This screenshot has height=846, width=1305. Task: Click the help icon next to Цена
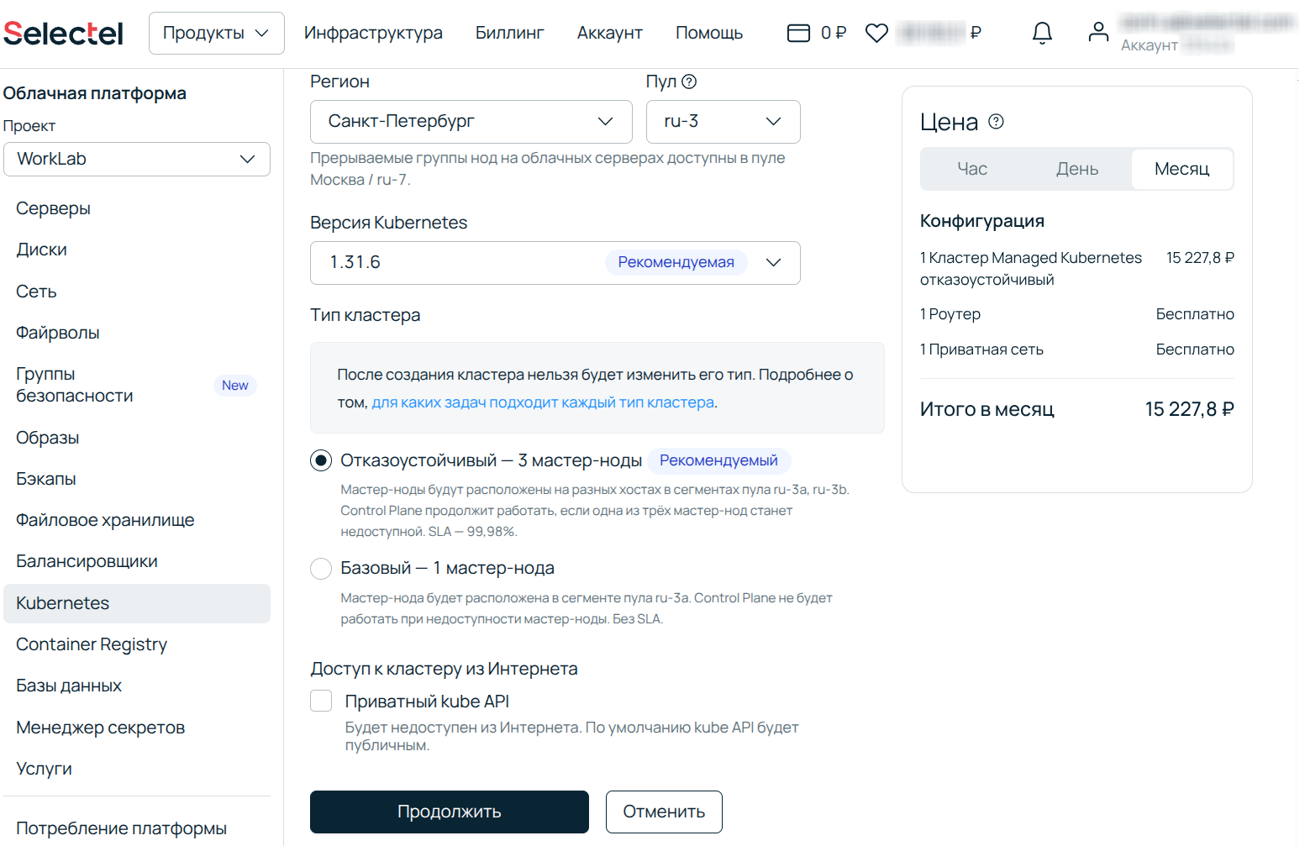click(997, 122)
